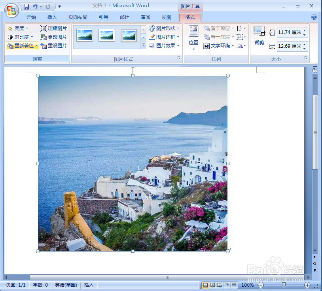Switch to Outline view
Screen dimensions: 322x291
[x=227, y=285]
